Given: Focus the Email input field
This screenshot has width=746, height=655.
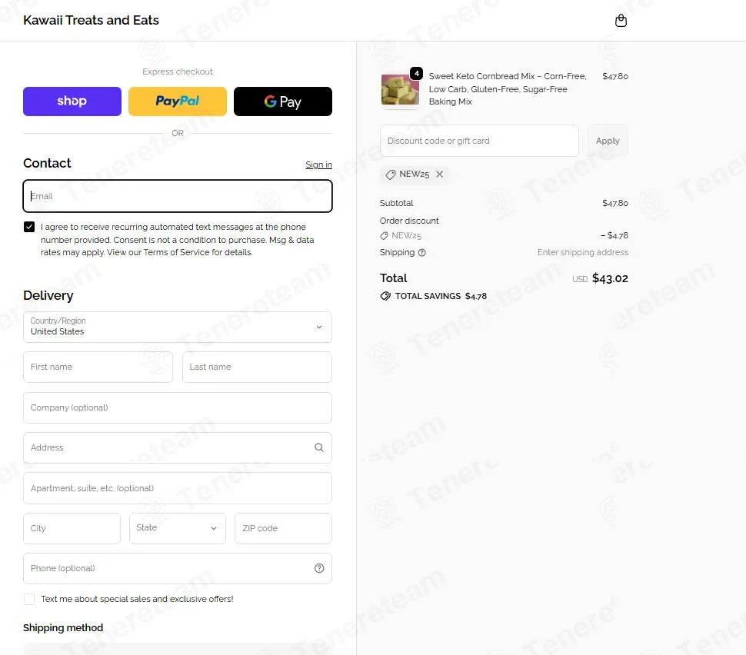Looking at the screenshot, I should click(178, 196).
